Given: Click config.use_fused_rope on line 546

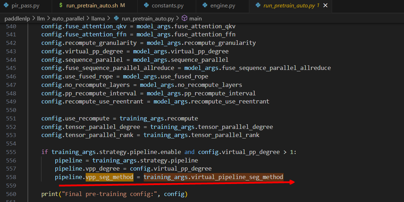Looking at the screenshot, I should point(77,76).
